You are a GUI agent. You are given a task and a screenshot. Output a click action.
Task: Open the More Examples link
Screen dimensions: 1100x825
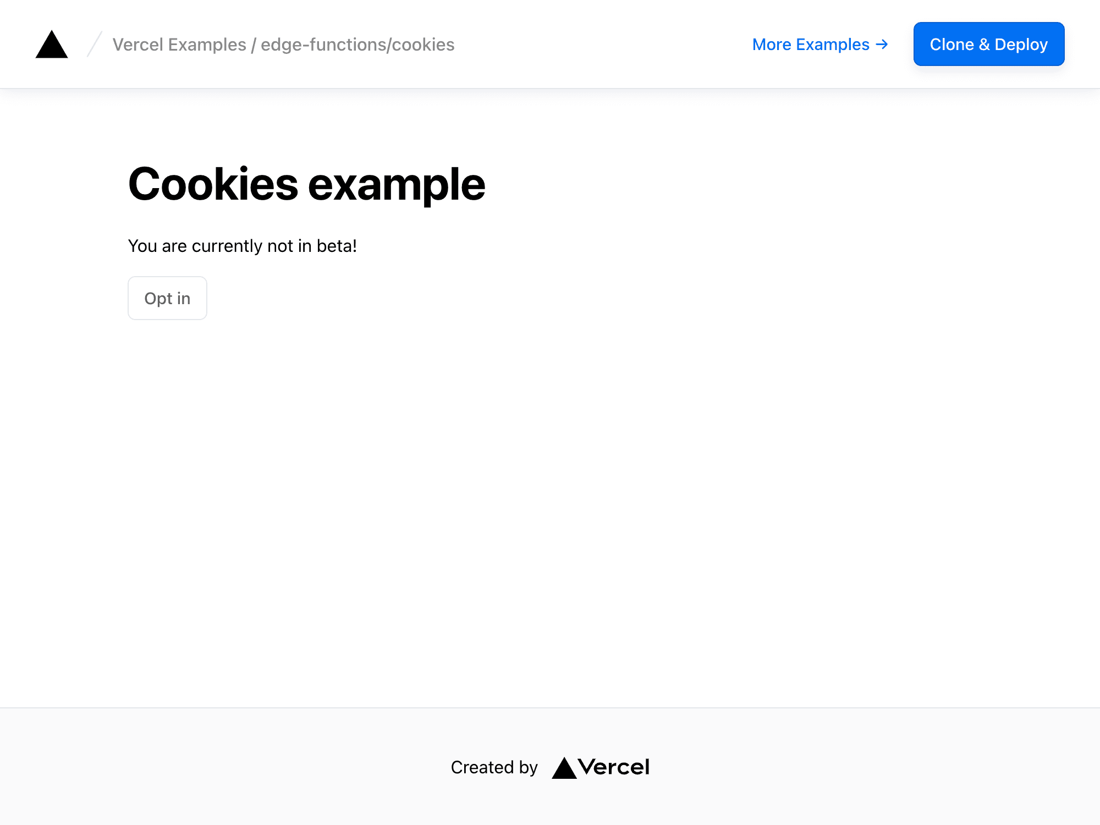point(809,44)
